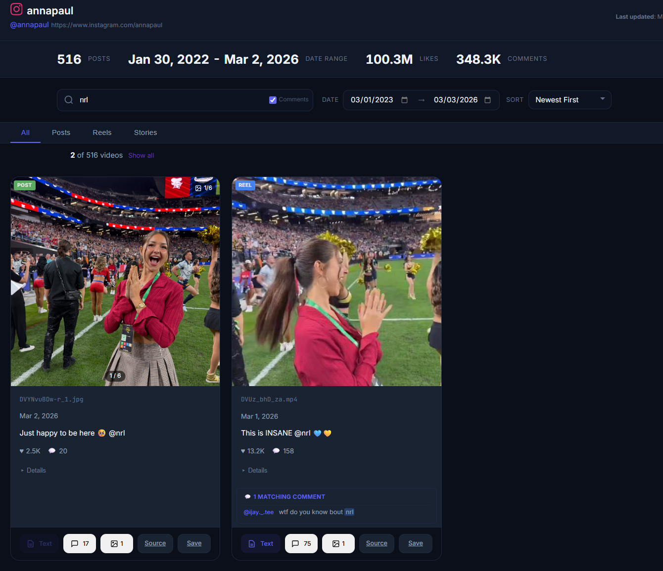Toggle the Comments checkbox in search bar
Viewport: 663px width, 571px height.
click(273, 100)
